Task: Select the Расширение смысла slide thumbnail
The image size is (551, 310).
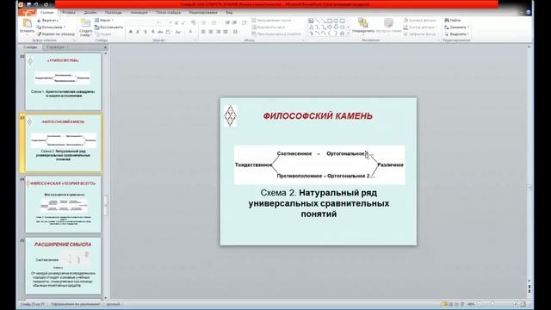Action: click(63, 265)
